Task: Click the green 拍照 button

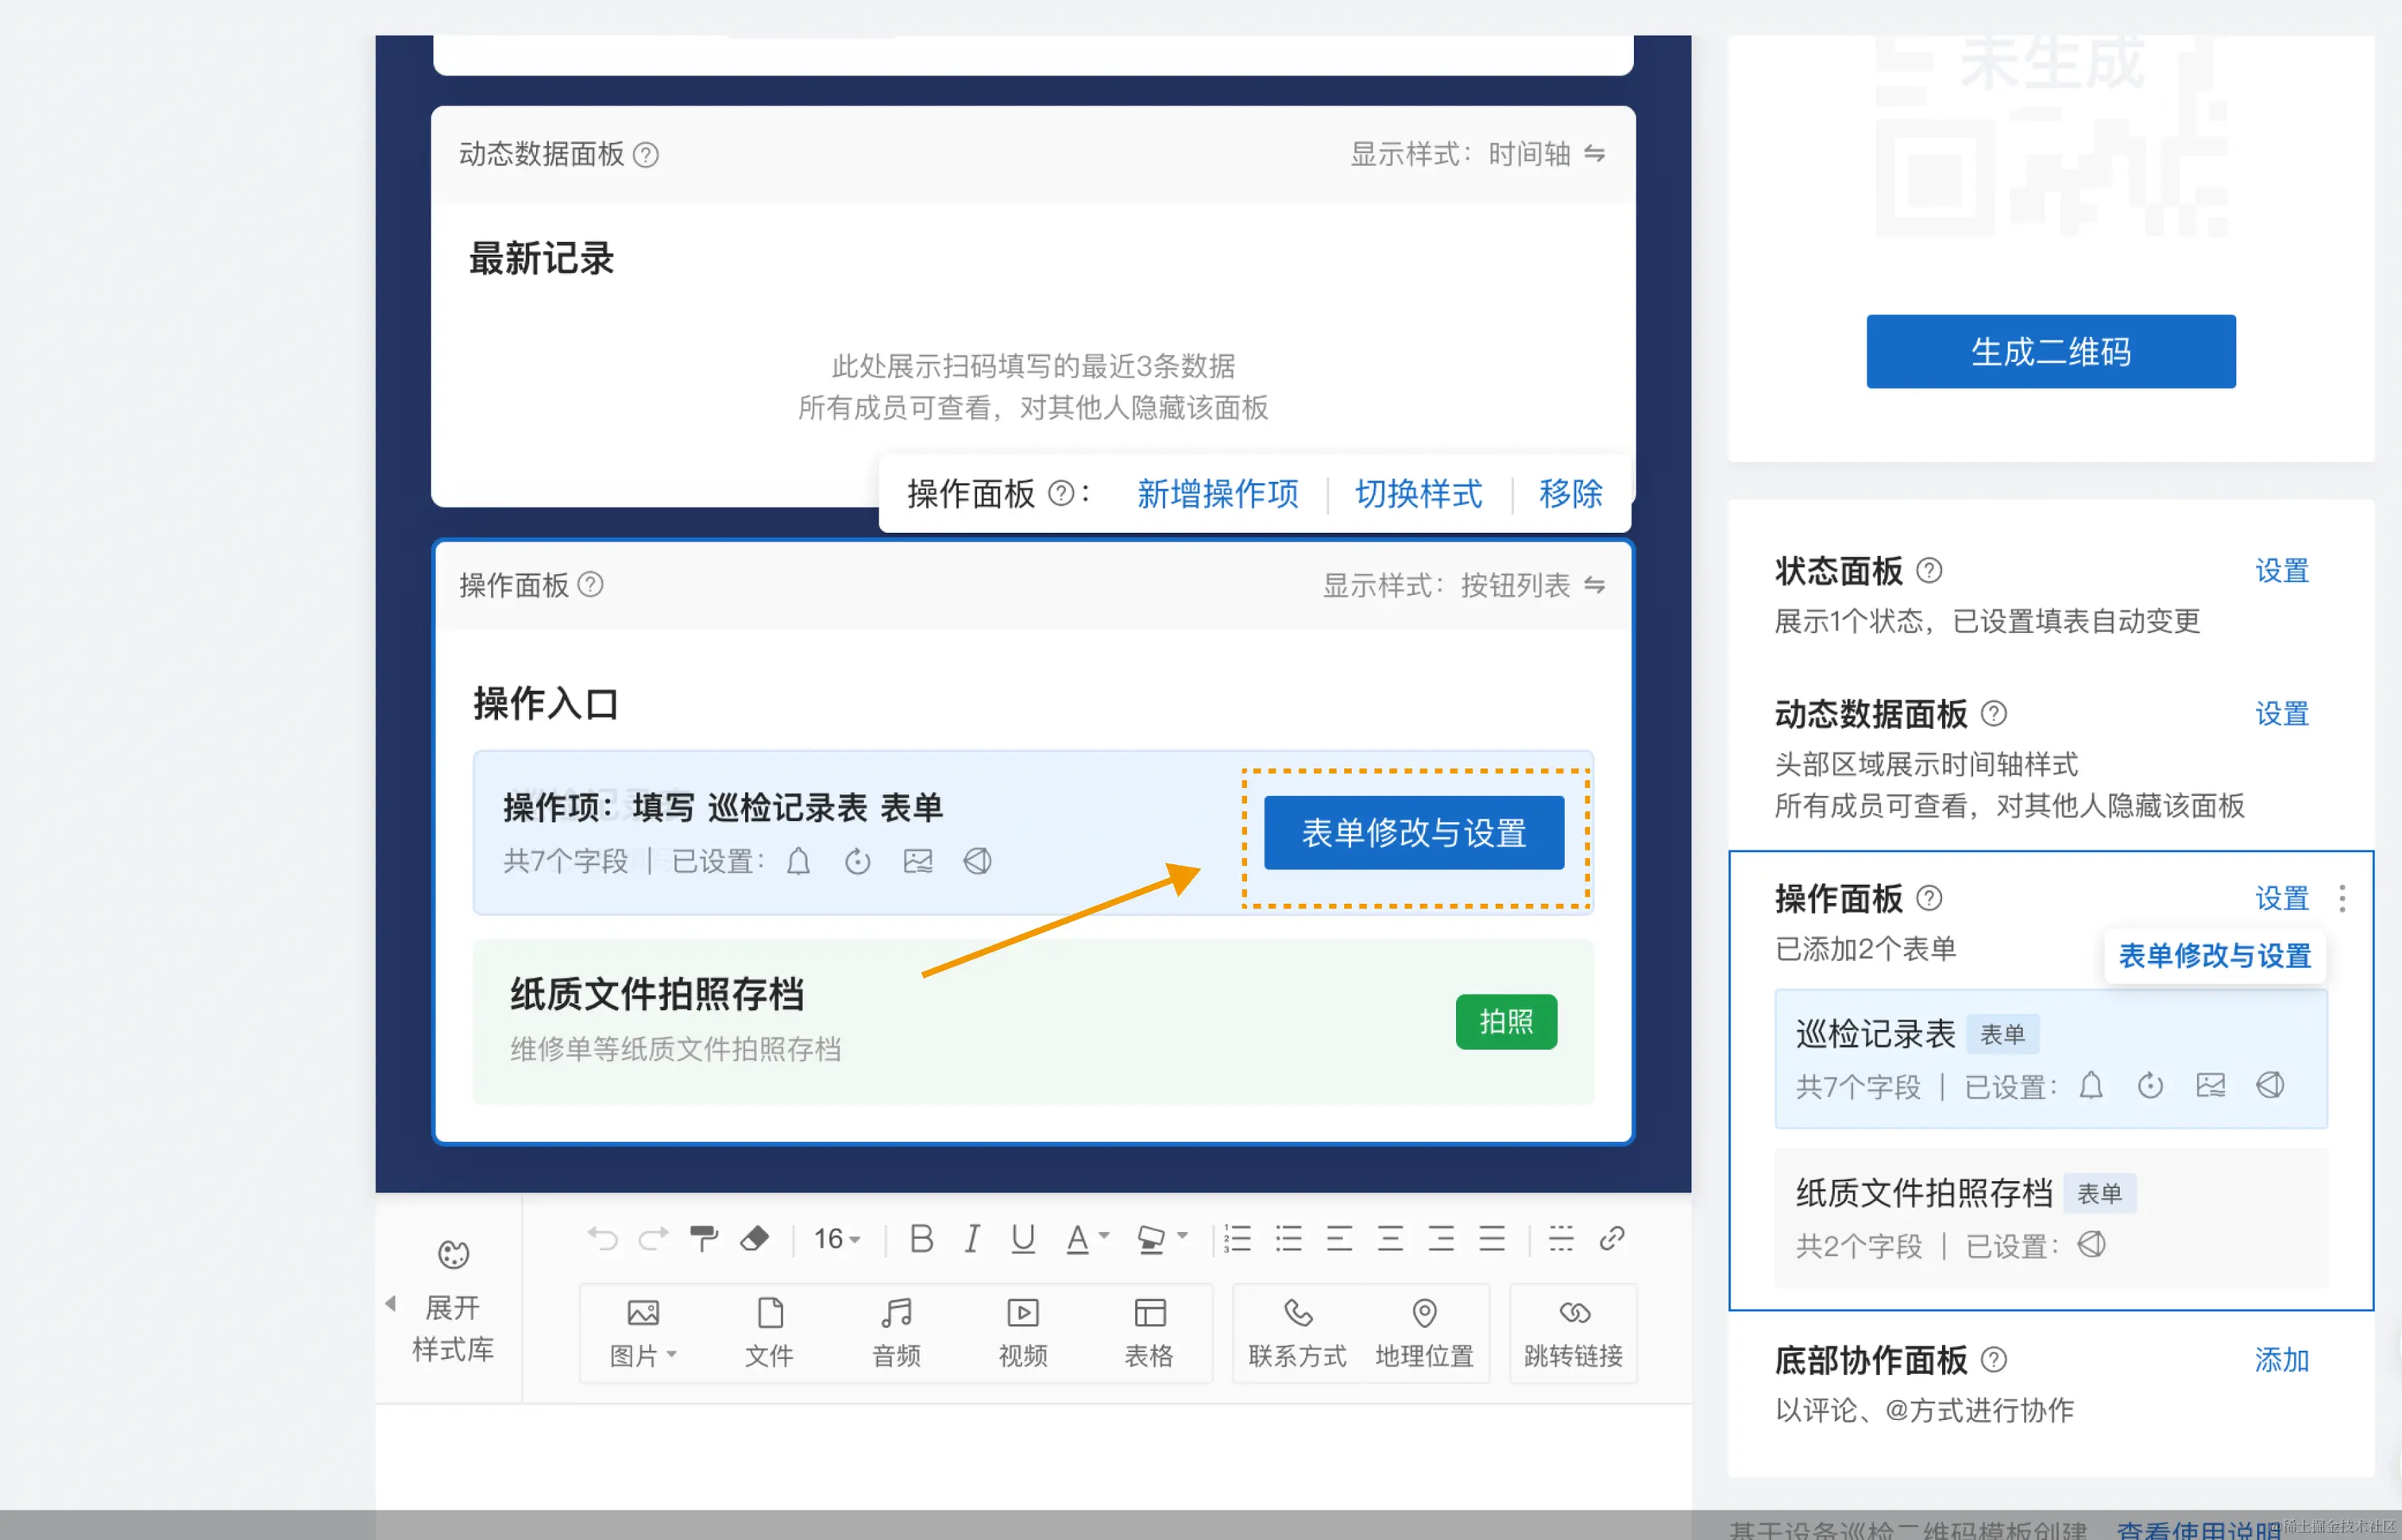Action: [x=1505, y=1021]
